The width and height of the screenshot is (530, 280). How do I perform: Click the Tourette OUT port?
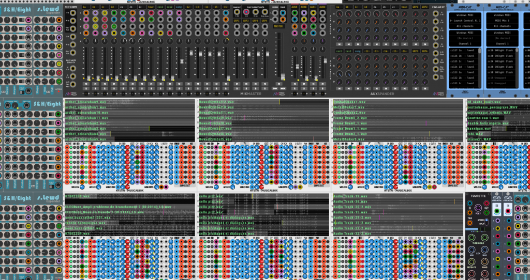486,204
